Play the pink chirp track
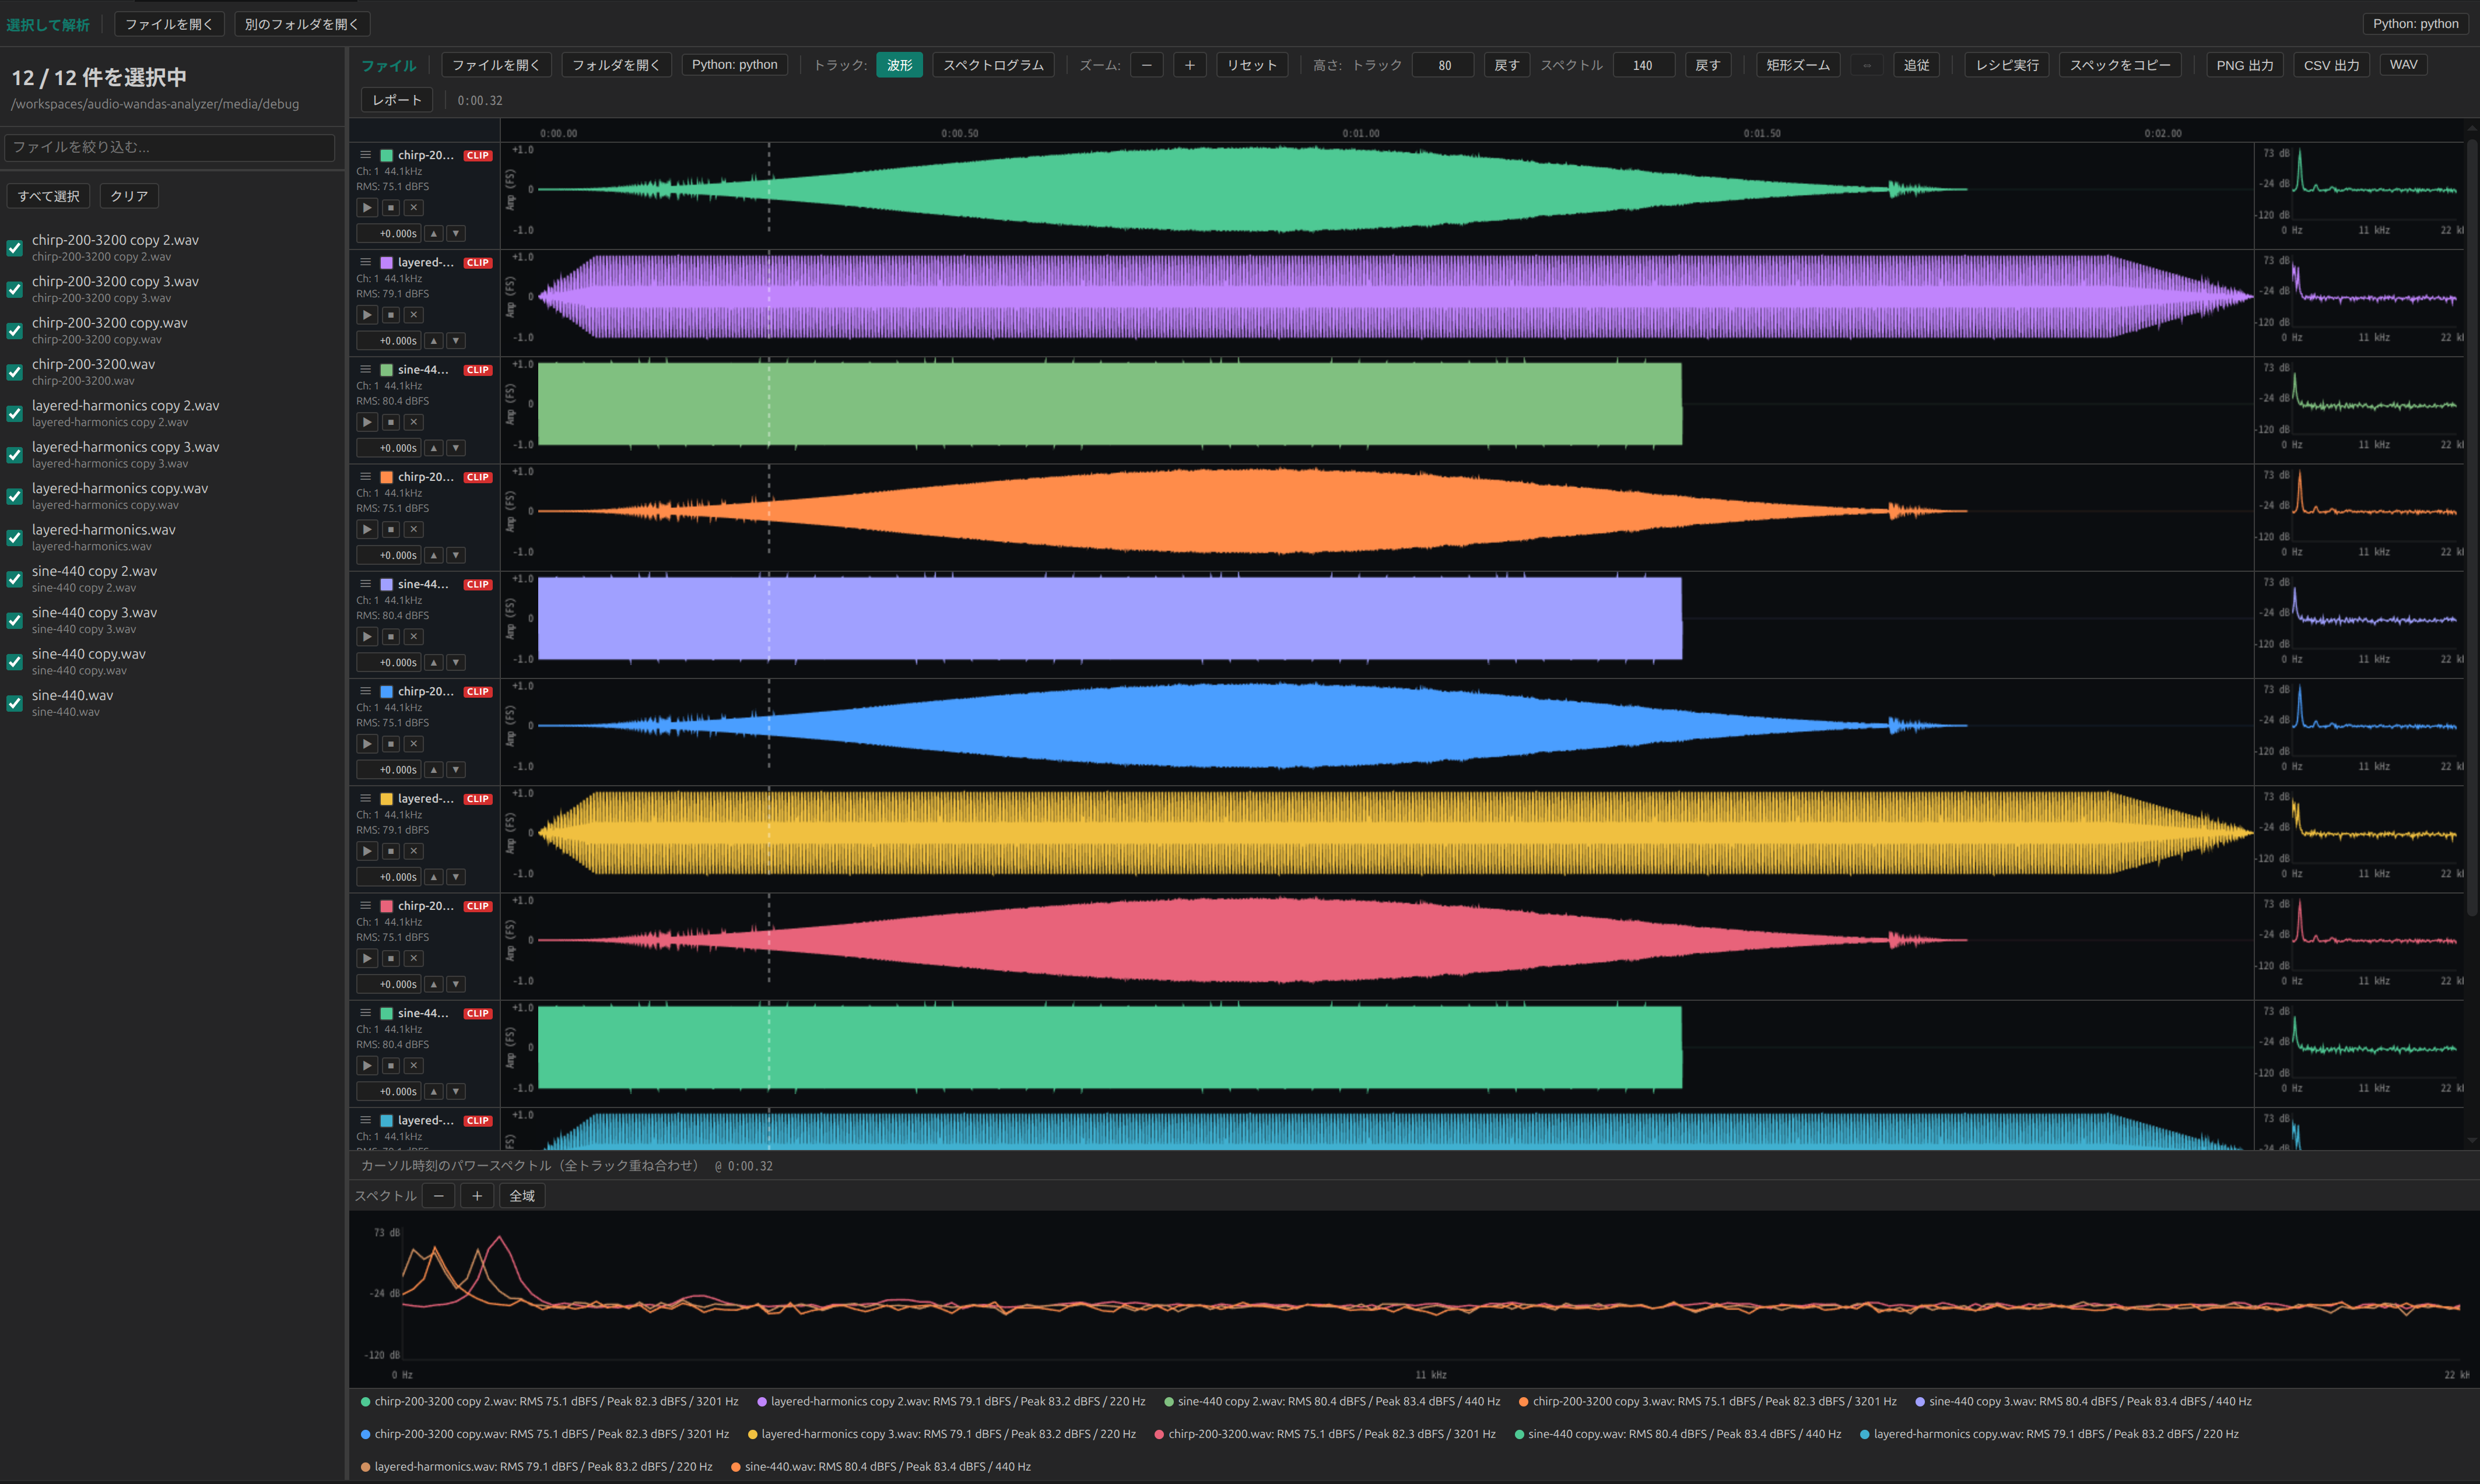 pos(367,958)
